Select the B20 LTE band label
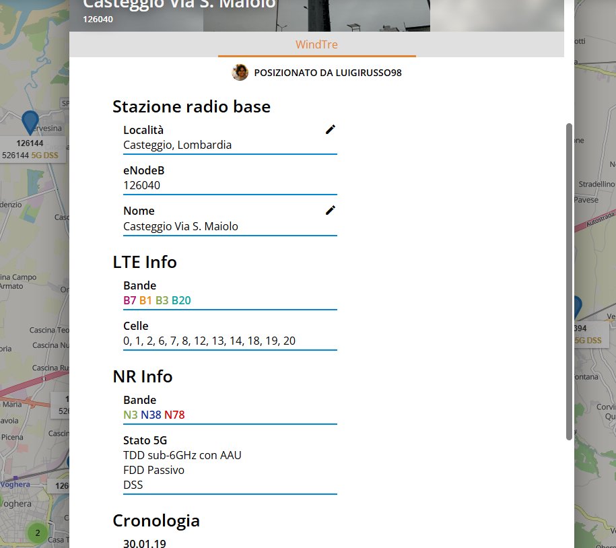 tap(181, 300)
